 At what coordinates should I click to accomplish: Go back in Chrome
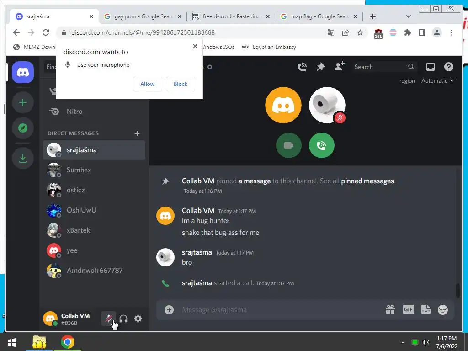pos(16,32)
